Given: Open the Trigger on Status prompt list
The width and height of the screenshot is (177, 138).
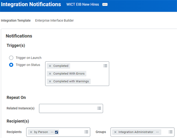Looking at the screenshot, I should coord(105,66).
